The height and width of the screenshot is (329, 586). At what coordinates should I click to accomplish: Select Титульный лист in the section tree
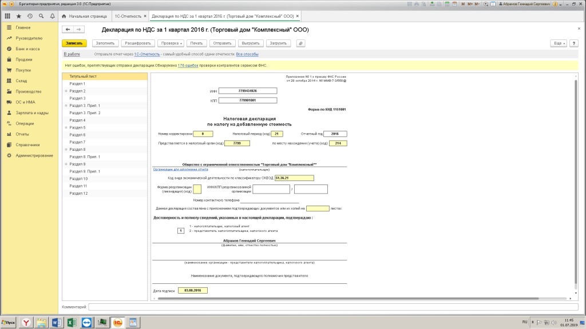(105, 77)
